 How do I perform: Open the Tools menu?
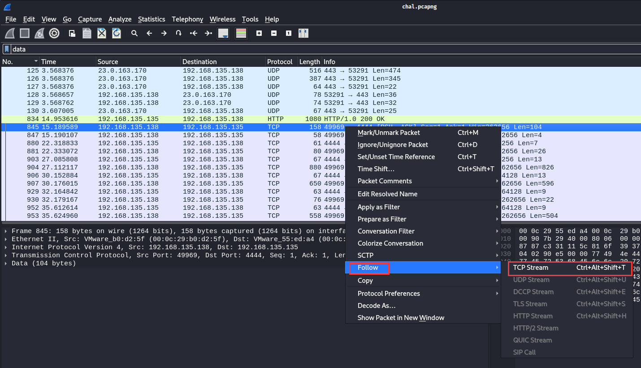tap(250, 19)
